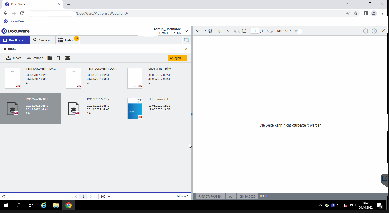
Task: Open the Ablegen dropdown
Action: pos(177,58)
